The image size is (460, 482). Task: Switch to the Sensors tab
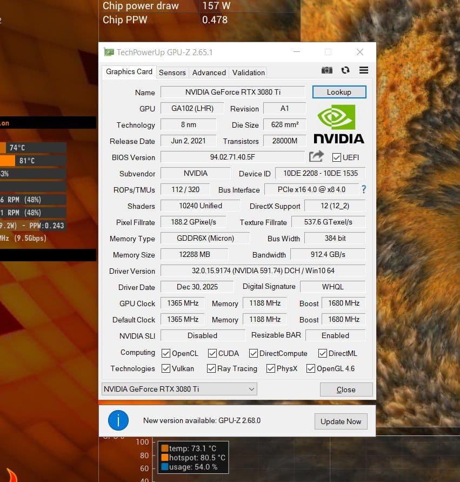pos(172,72)
